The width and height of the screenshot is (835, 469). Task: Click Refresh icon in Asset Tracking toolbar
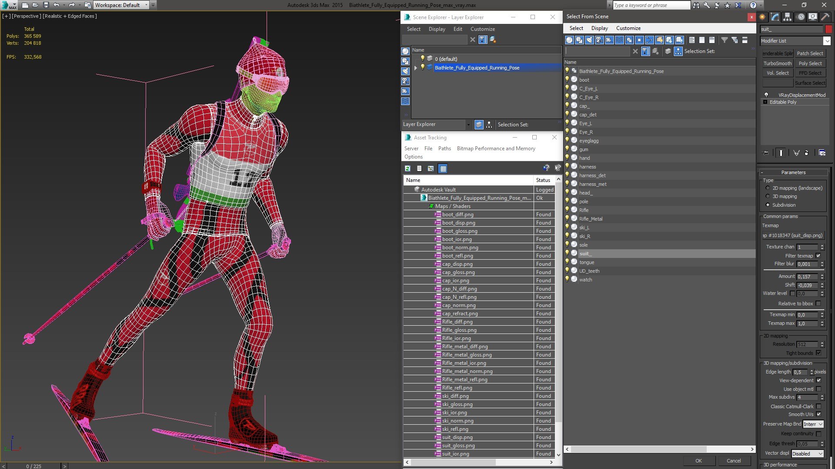(407, 168)
